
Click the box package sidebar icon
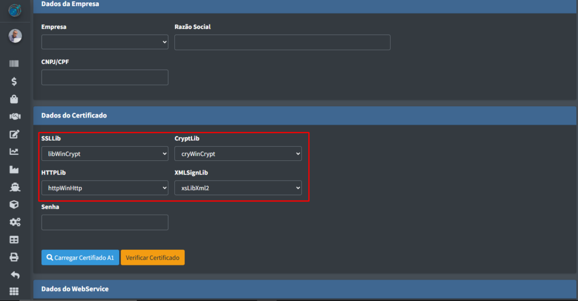tap(14, 204)
